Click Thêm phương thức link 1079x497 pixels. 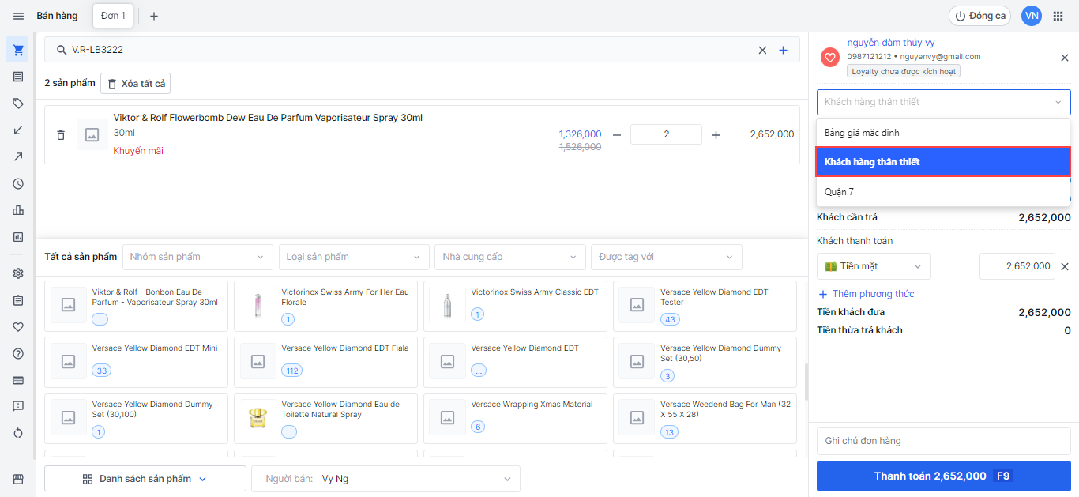tap(865, 294)
